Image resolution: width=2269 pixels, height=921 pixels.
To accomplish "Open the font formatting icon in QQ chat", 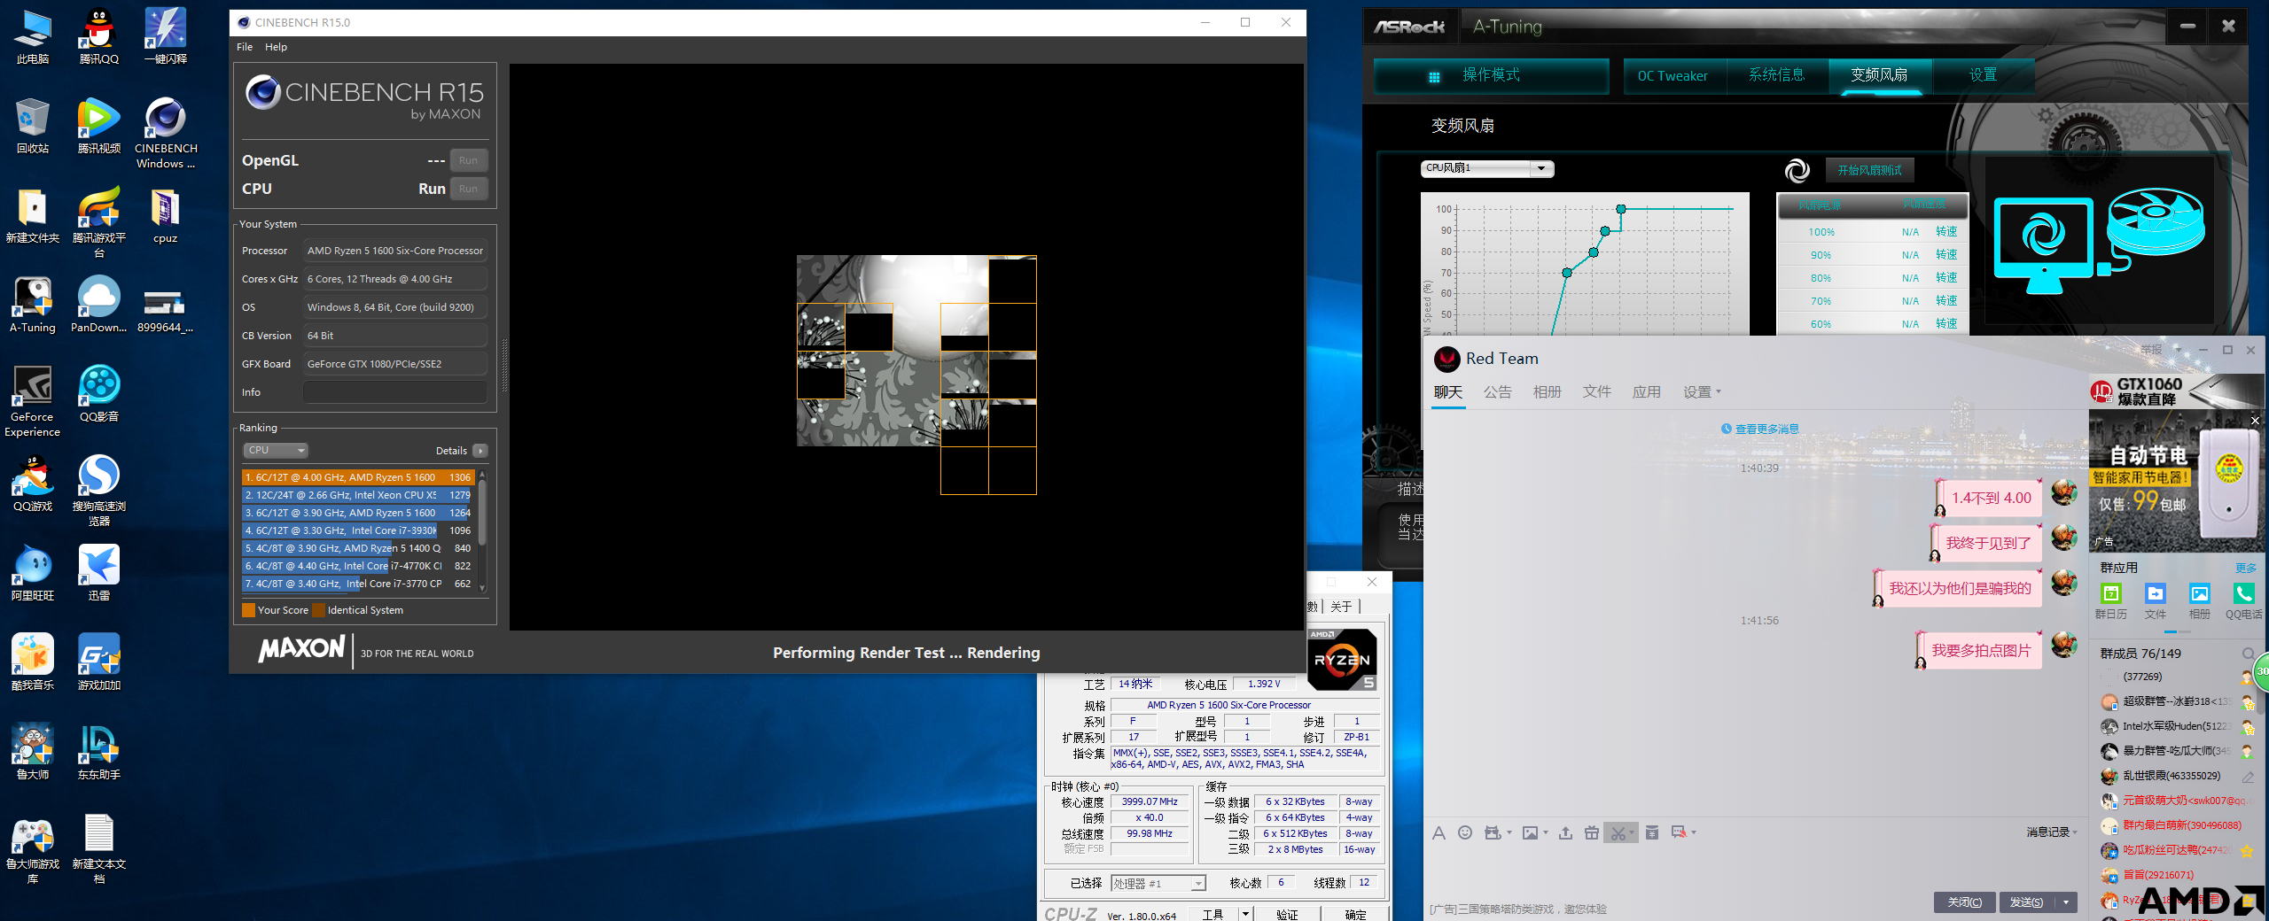I will coord(1439,832).
